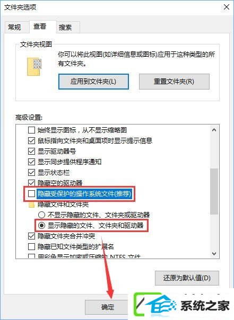Check 隐藏受保护的操作系统文件(推荐) checkbox
The height and width of the screenshot is (320, 234).
pyautogui.click(x=31, y=193)
